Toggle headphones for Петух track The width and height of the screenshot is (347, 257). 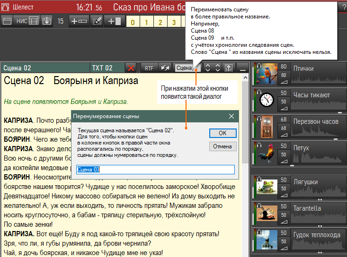[259, 145]
